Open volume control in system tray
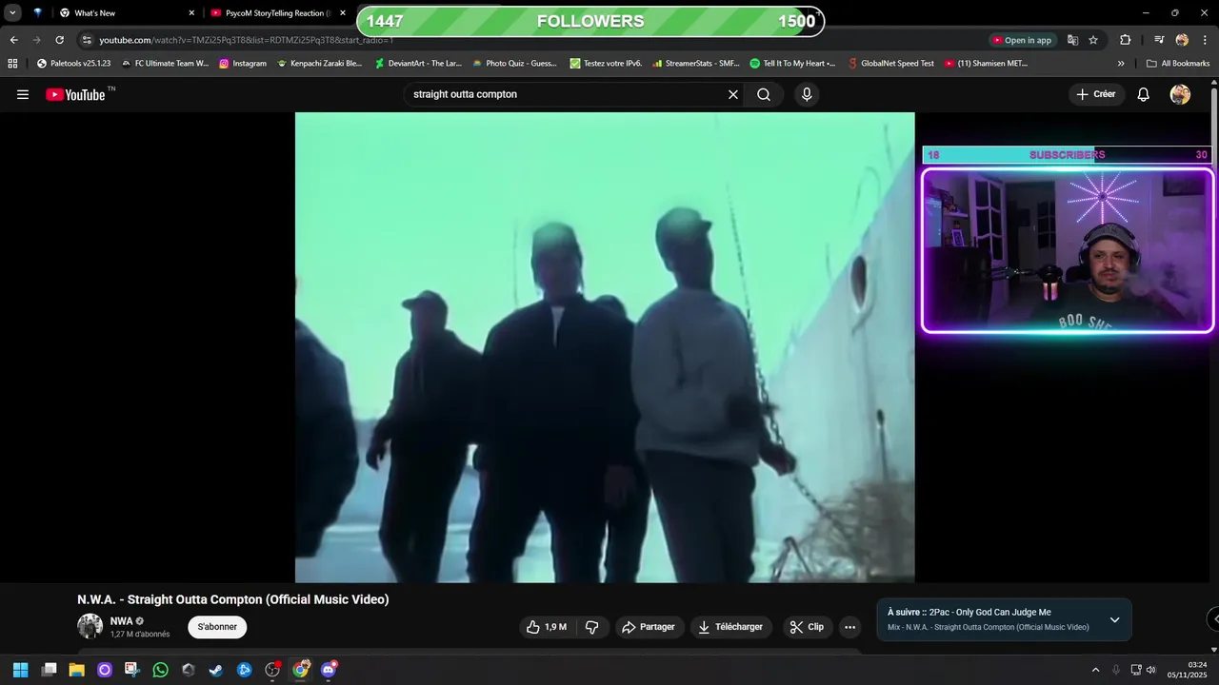 pyautogui.click(x=1150, y=670)
